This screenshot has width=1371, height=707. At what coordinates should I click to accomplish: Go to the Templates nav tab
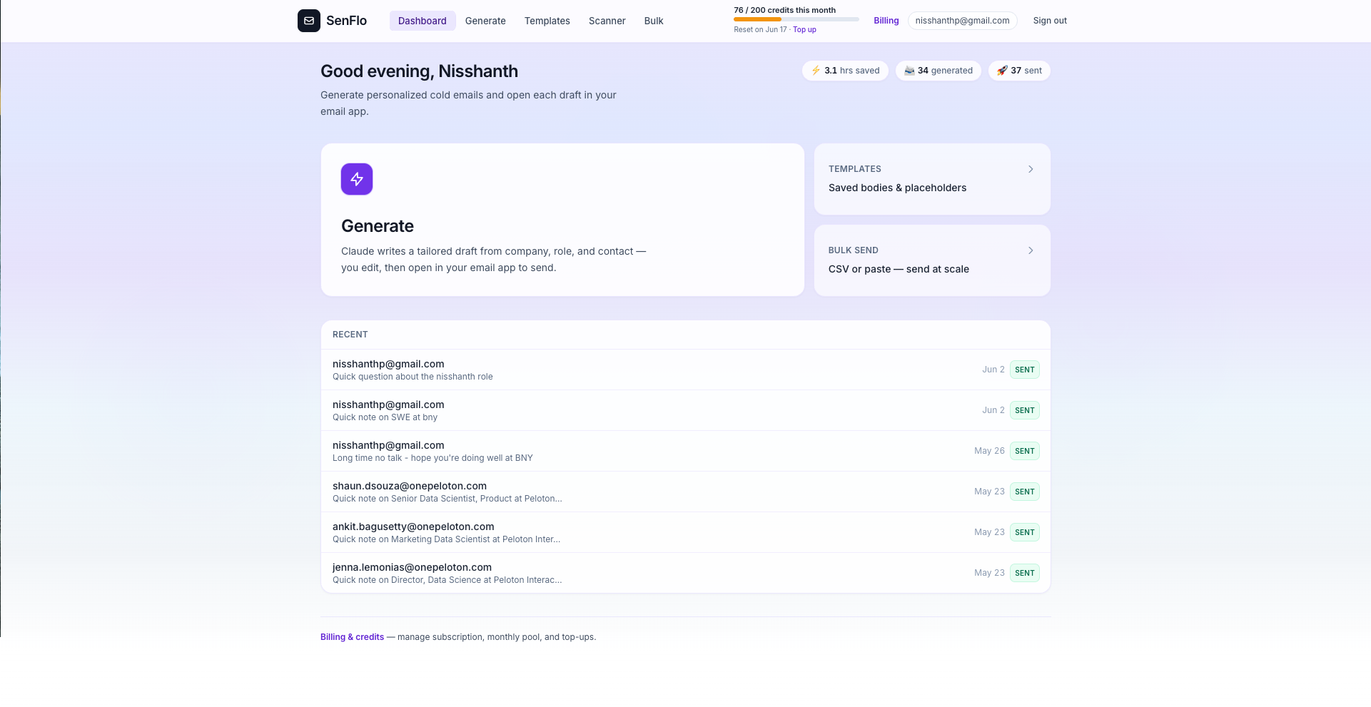click(547, 21)
